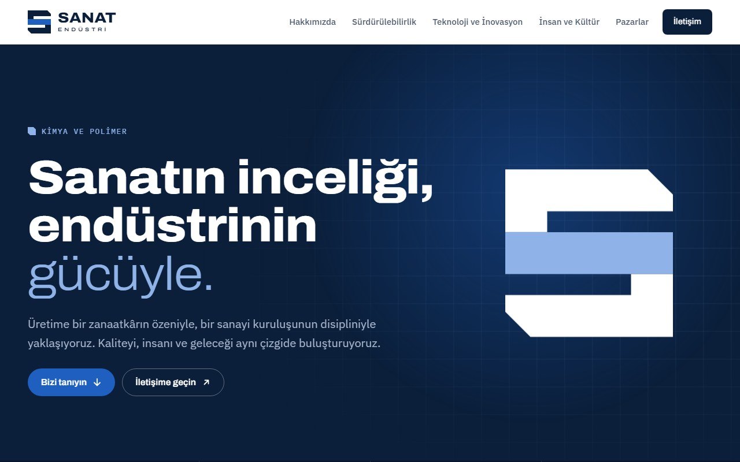
Task: Click the headline word gücüyle.
Action: point(121,276)
